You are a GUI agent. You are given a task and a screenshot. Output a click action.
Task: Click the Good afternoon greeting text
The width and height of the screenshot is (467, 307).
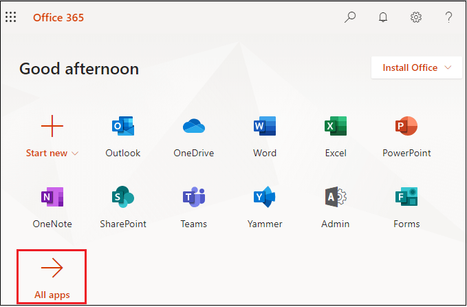[79, 69]
